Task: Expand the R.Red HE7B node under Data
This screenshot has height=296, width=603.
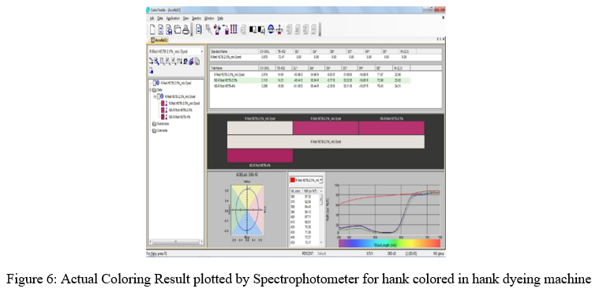Action: tap(155, 96)
